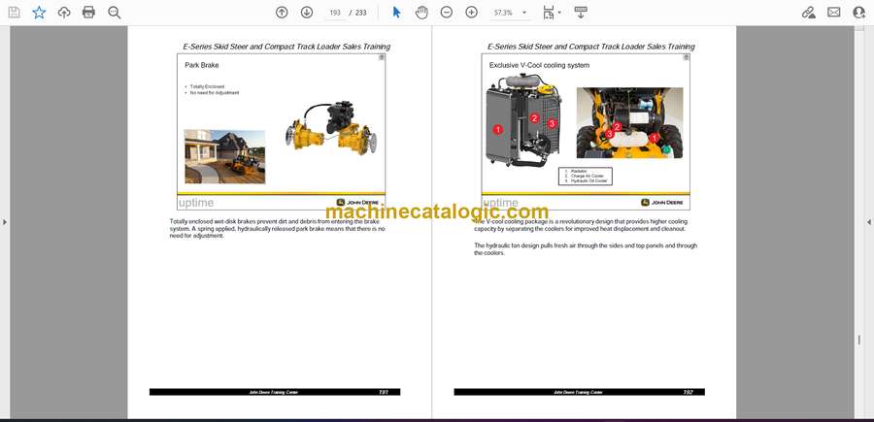Image resolution: width=874 pixels, height=422 pixels.
Task: Click the V-Cool cooling system slide
Action: [x=586, y=131]
